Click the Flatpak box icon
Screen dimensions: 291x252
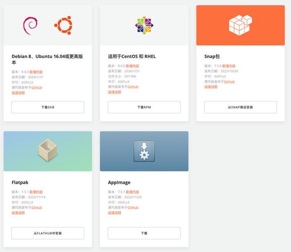coord(48,150)
